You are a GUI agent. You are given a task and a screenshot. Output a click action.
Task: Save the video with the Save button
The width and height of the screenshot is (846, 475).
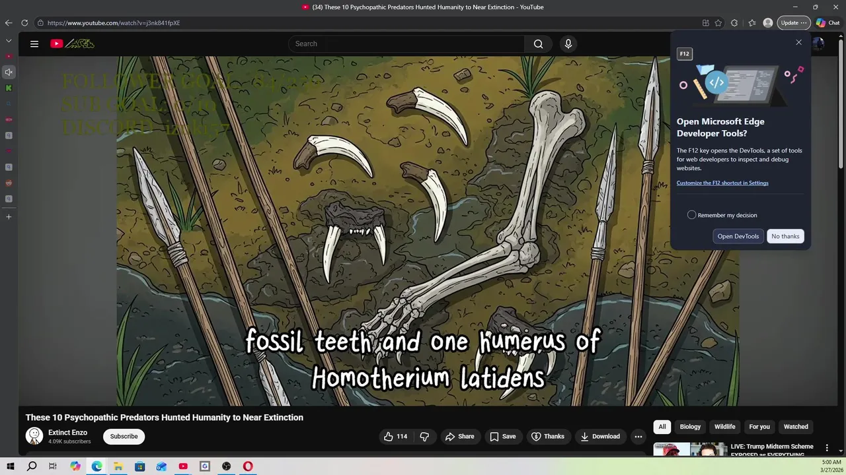click(x=502, y=437)
